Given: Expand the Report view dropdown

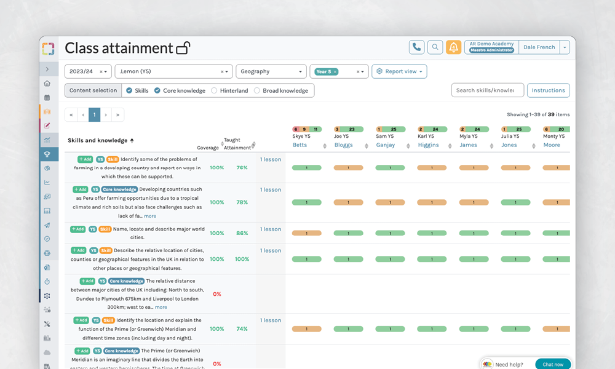Looking at the screenshot, I should click(399, 71).
